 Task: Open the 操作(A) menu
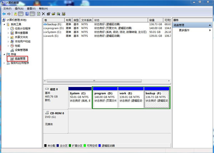19,8
